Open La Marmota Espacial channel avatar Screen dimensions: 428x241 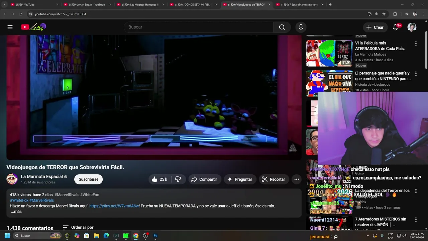coord(12,179)
